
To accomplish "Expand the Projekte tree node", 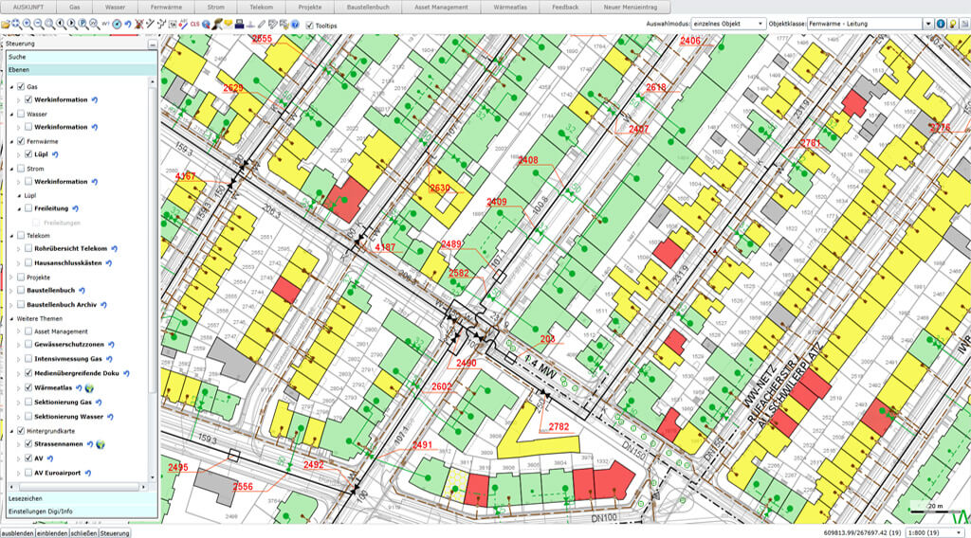I will pos(10,277).
